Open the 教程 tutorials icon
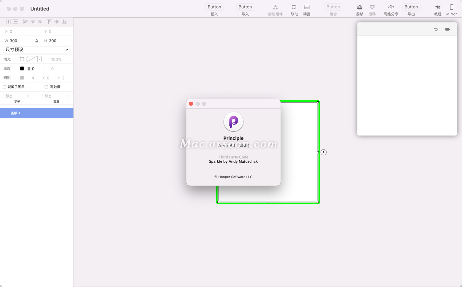 [x=438, y=7]
